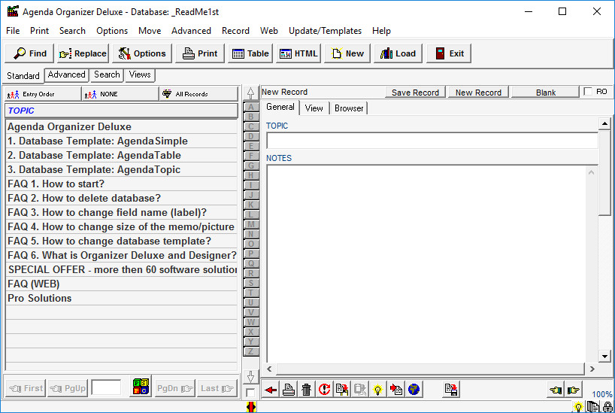Switch to the Views tab

tap(140, 74)
